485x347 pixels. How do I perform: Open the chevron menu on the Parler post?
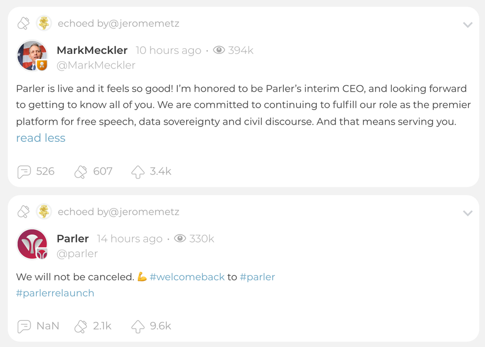click(x=468, y=213)
